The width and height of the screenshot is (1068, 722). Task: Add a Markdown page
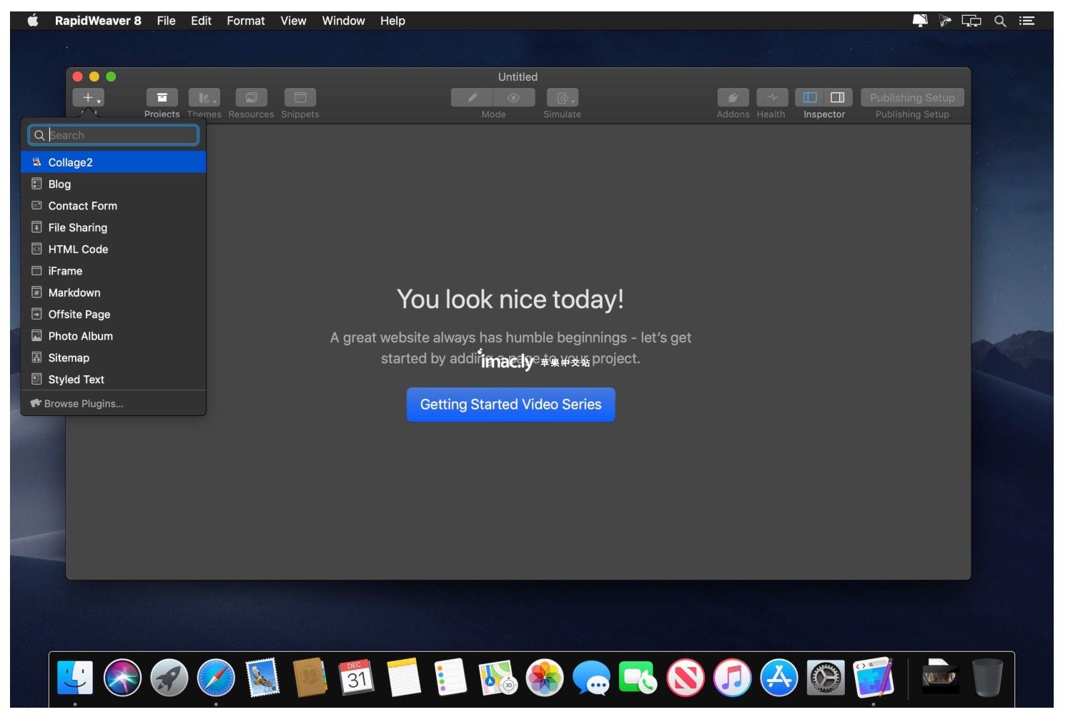coord(114,292)
